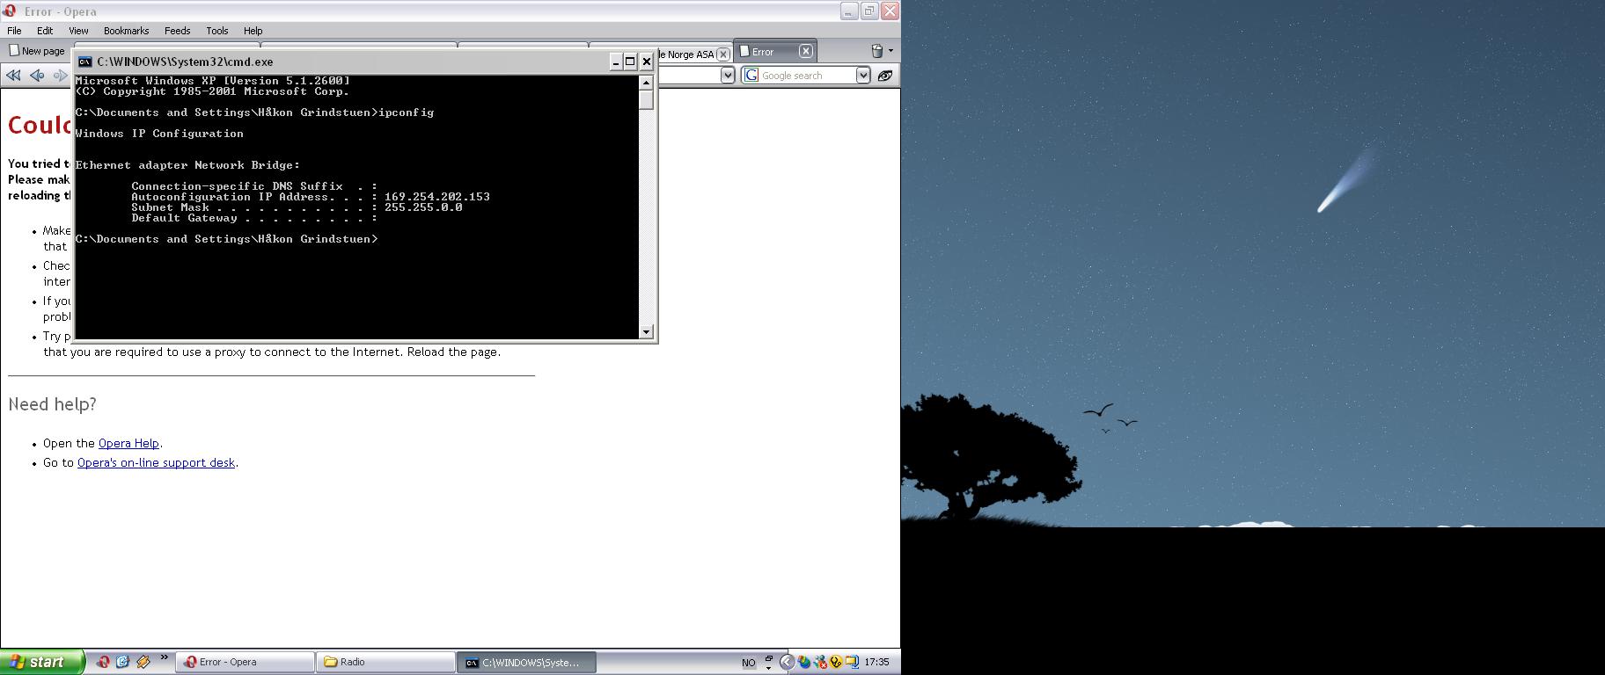1605x675 pixels.
Task: Select the cmd.exe taskbar button
Action: pyautogui.click(x=526, y=663)
